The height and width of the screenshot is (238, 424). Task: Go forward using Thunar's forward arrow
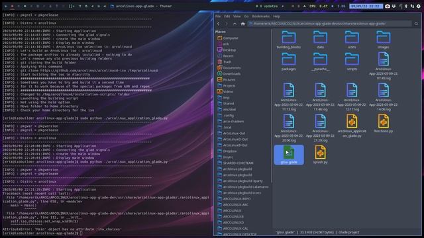[227, 24]
